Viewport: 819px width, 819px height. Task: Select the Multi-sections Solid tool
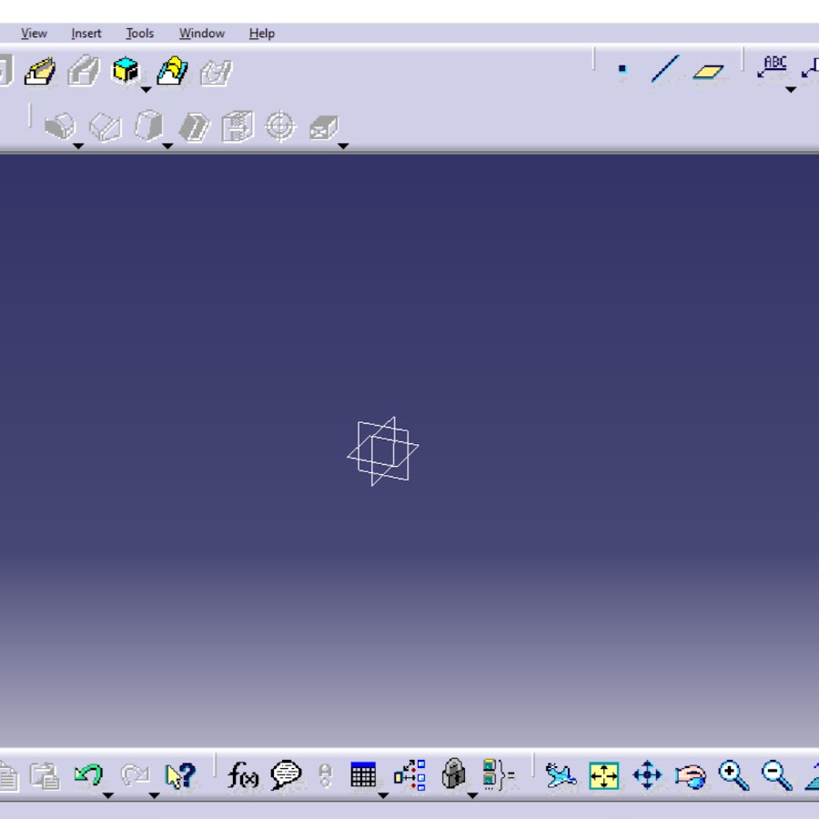(172, 70)
